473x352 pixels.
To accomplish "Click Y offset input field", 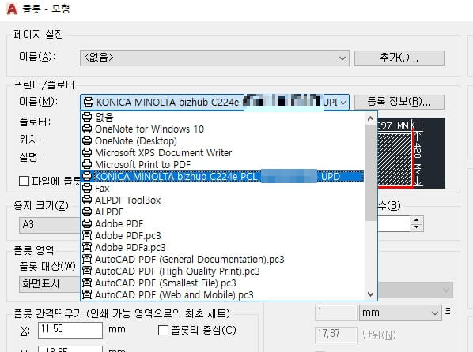I will point(70,350).
